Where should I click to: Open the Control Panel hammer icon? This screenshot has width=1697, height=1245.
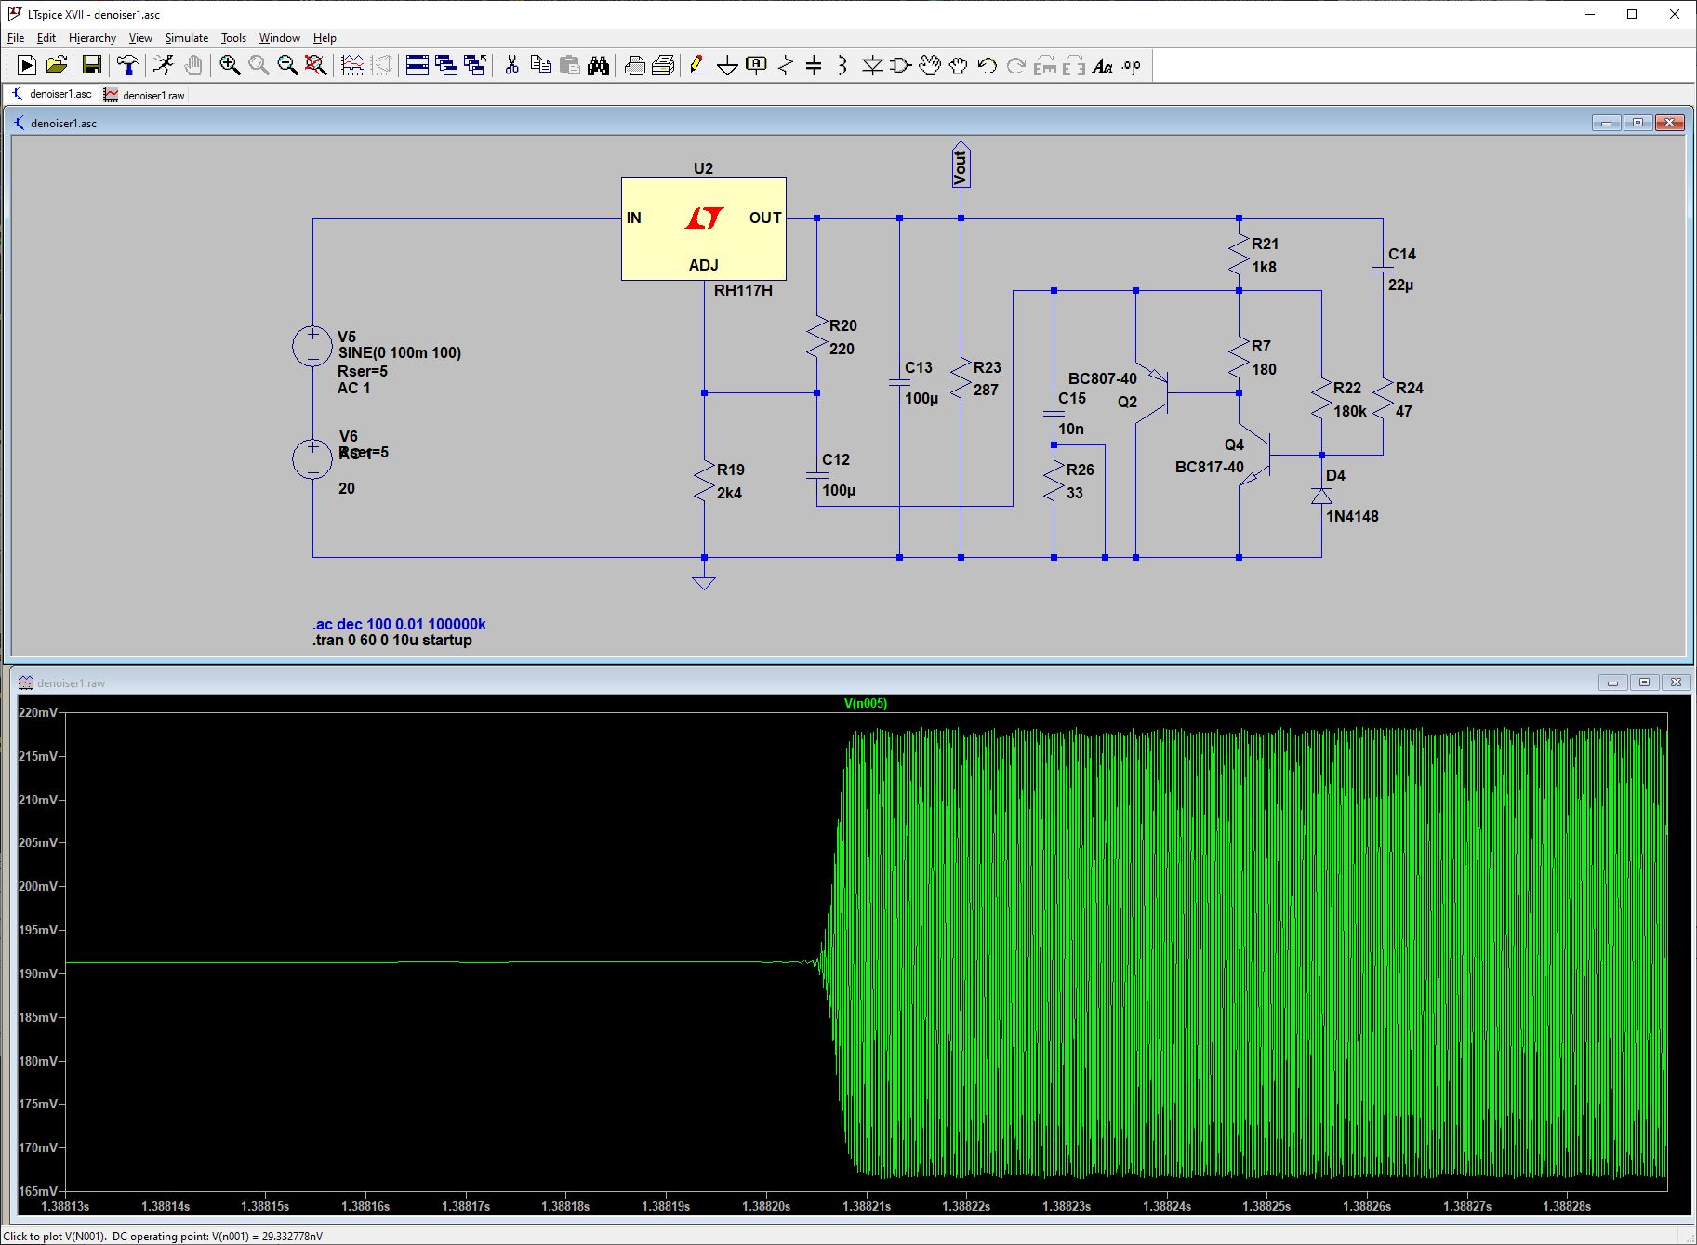click(128, 65)
